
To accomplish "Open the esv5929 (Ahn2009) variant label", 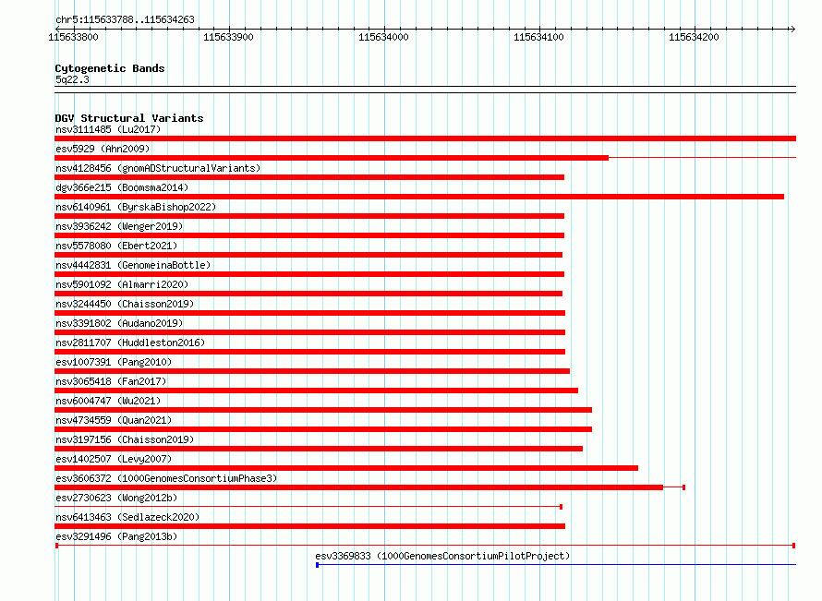I will [x=103, y=149].
